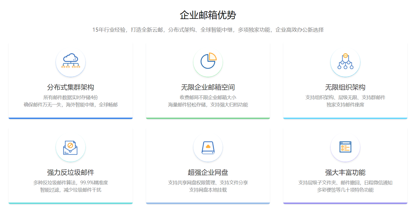Click text 海量邮件轻松存储，支持强大归档功能
The height and width of the screenshot is (213, 413).
[208, 105]
